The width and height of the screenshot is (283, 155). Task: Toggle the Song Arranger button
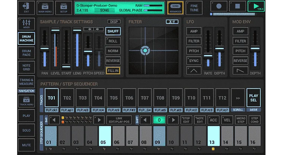pos(175,8)
